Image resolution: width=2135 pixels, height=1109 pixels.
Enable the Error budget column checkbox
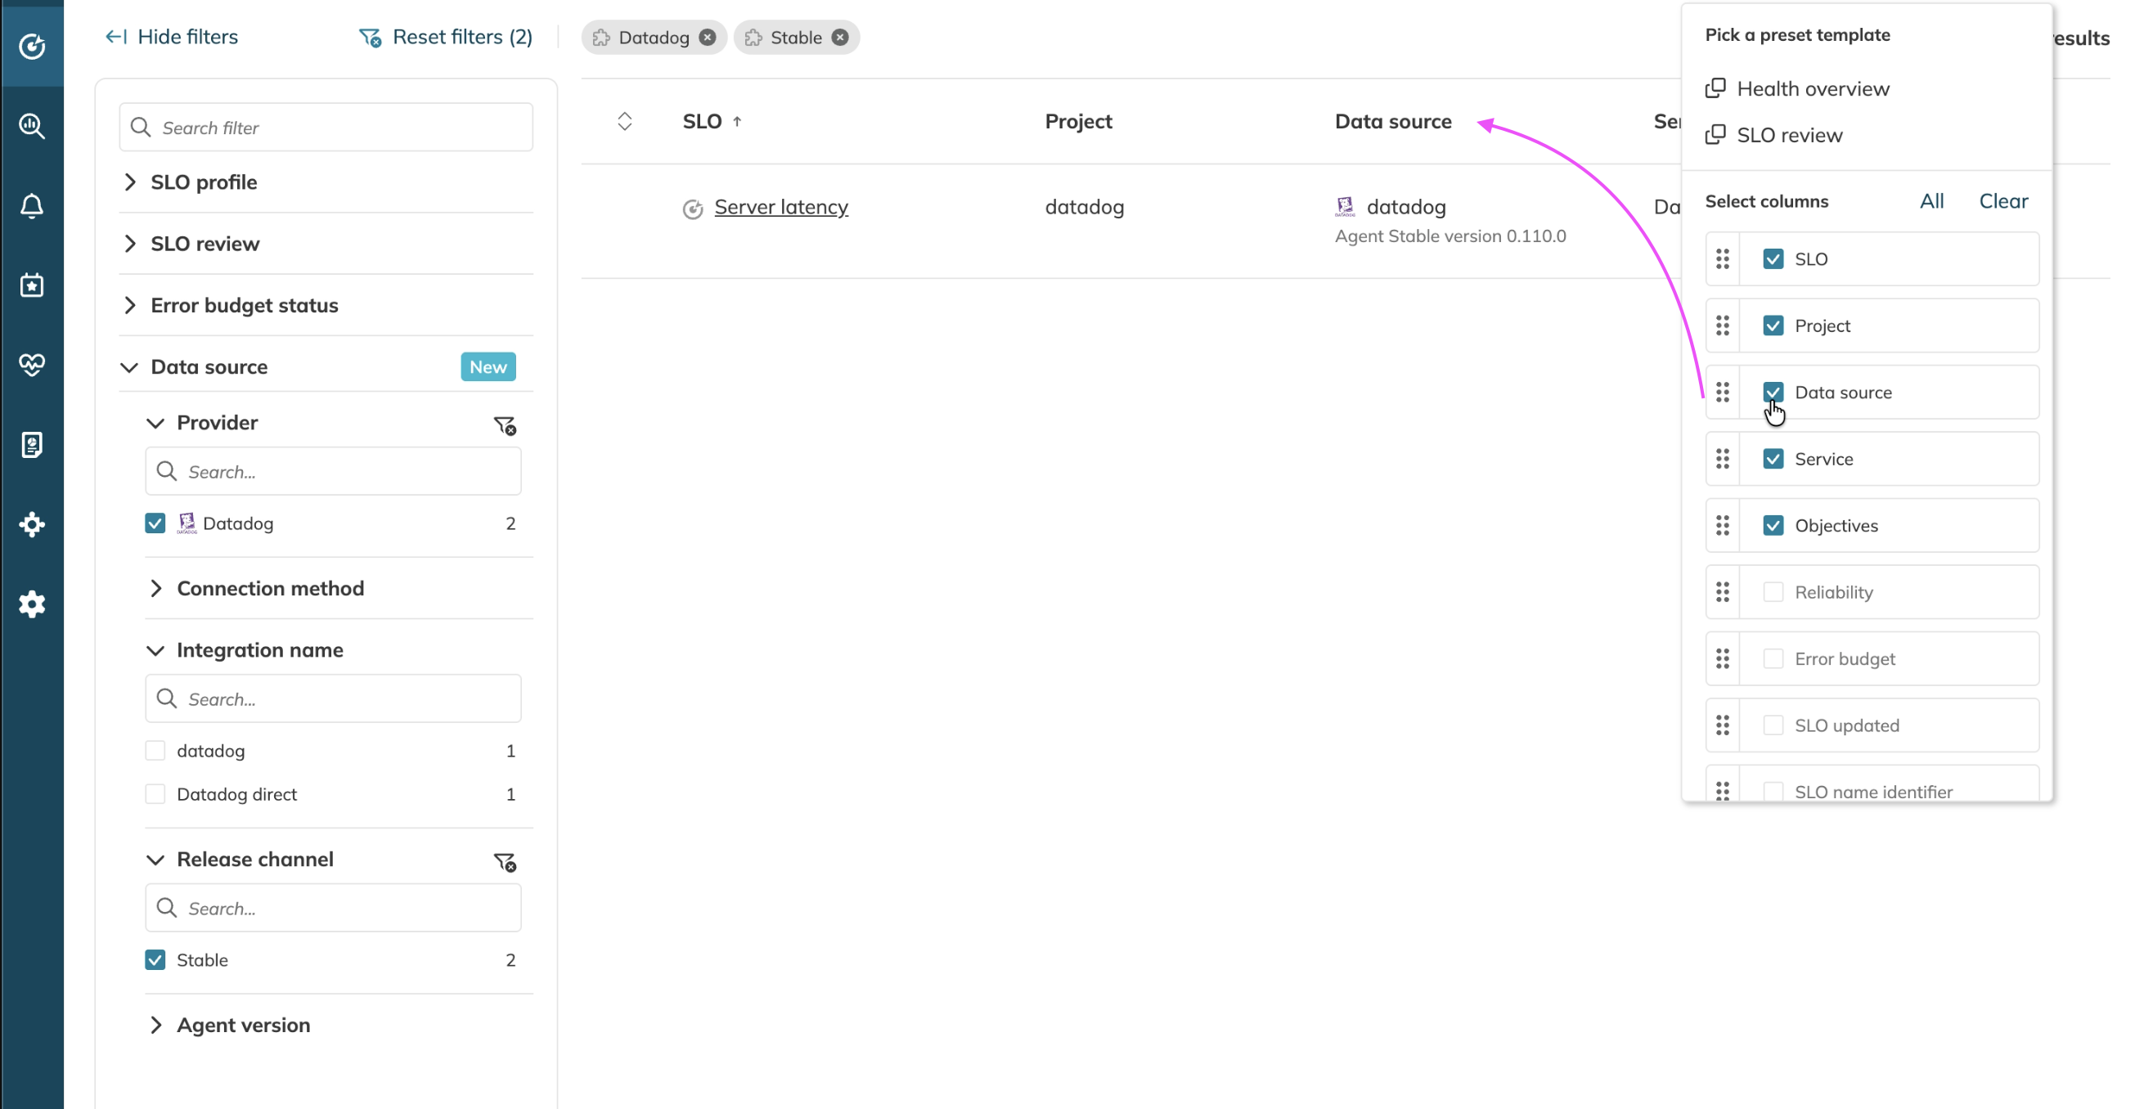1774,658
